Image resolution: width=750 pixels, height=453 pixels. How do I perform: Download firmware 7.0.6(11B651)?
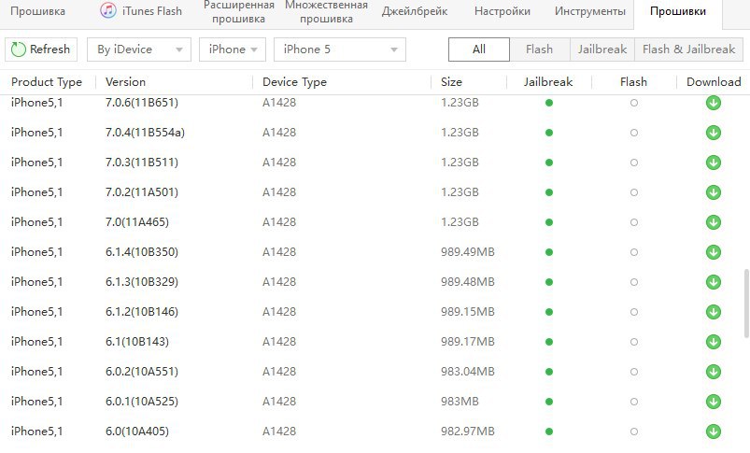(x=714, y=103)
